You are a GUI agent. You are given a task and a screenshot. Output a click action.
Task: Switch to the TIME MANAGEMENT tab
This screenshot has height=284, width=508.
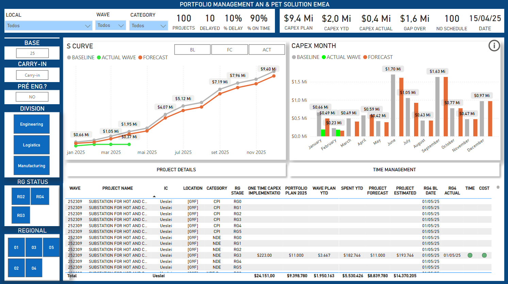(394, 170)
